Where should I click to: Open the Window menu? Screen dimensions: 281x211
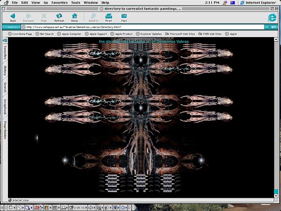click(91, 3)
